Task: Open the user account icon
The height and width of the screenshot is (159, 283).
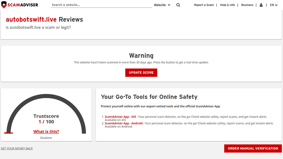Action: click(x=261, y=5)
